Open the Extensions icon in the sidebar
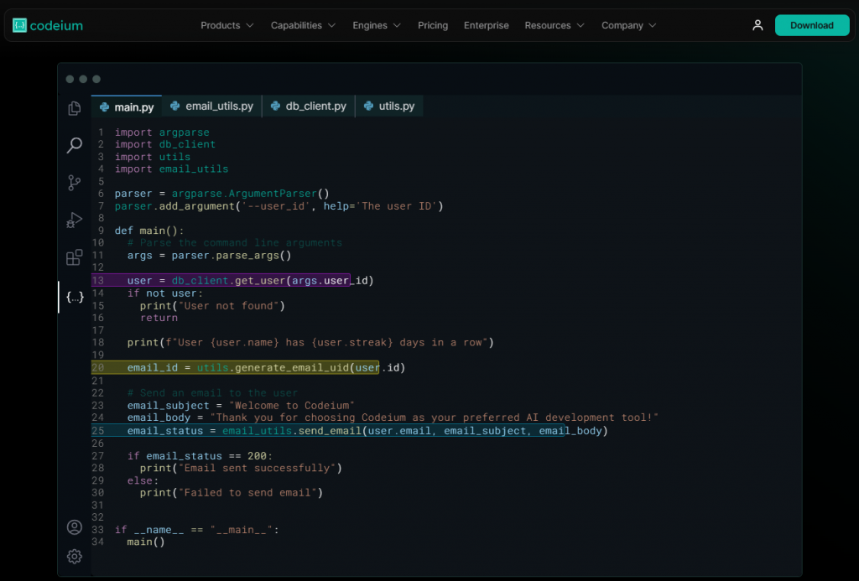 pyautogui.click(x=75, y=257)
